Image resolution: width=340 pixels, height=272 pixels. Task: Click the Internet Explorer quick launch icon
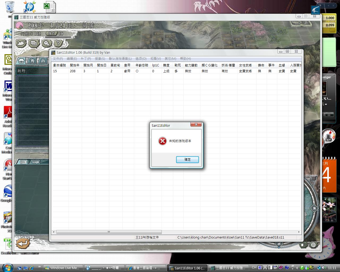(32, 268)
